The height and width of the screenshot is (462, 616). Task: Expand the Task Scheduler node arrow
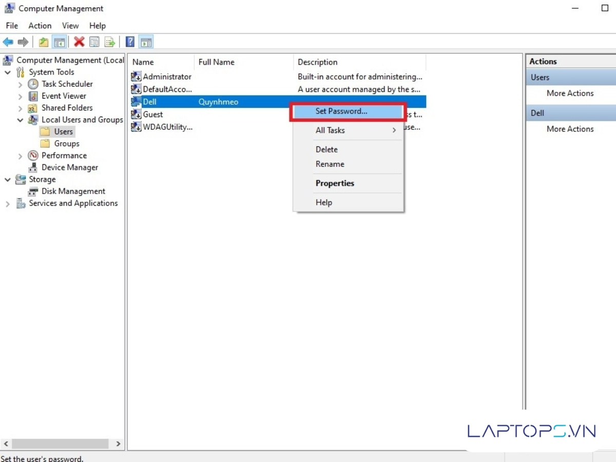pos(20,84)
